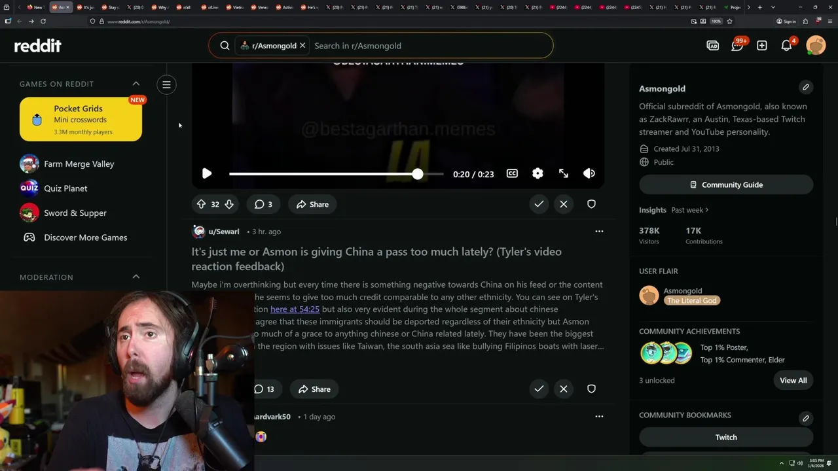
Task: Click the Reddit logo
Action: [x=38, y=46]
